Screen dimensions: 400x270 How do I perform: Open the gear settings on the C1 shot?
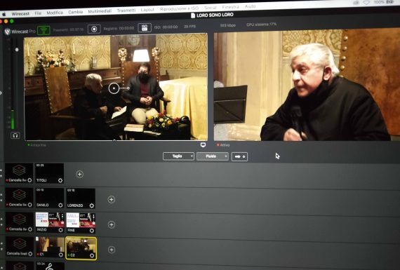61,255
